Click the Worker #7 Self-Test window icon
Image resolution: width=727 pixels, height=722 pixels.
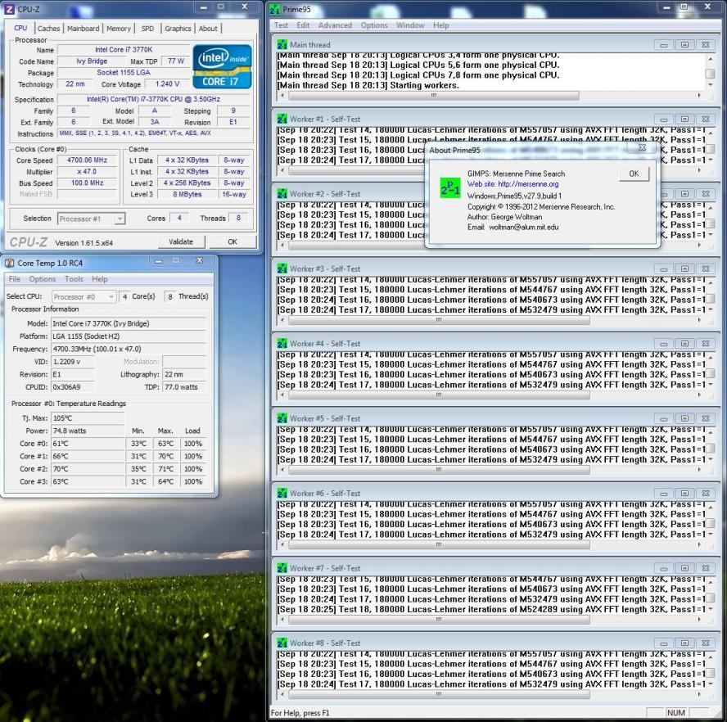click(x=282, y=568)
